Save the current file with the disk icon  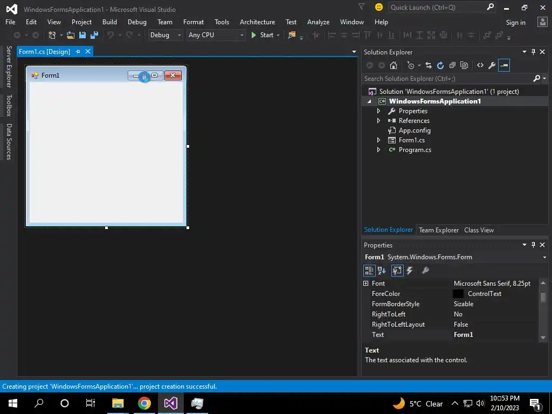(82, 35)
